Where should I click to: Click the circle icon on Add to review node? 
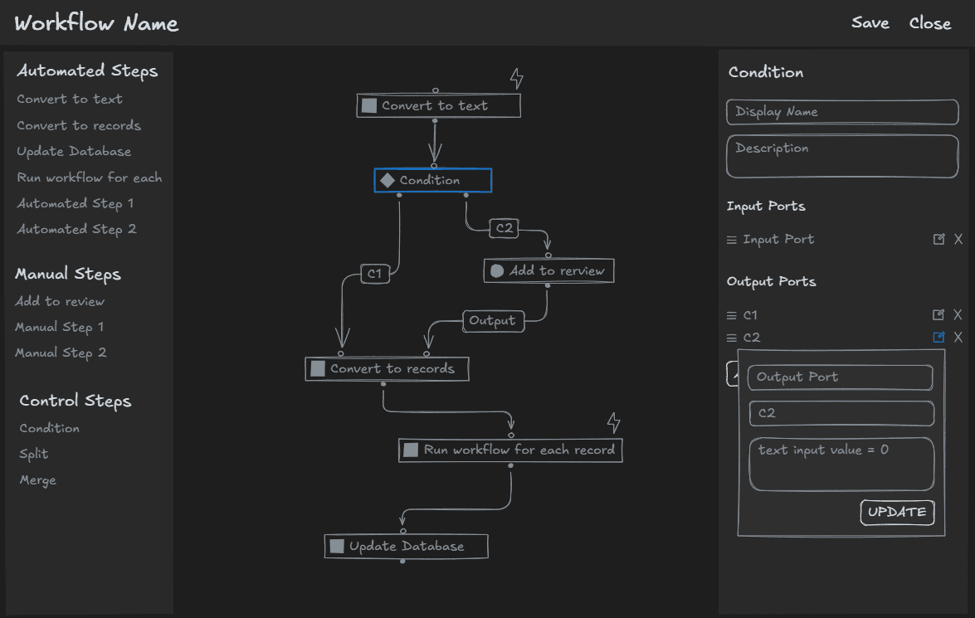[x=498, y=270]
